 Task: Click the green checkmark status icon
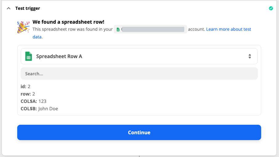click(x=271, y=8)
